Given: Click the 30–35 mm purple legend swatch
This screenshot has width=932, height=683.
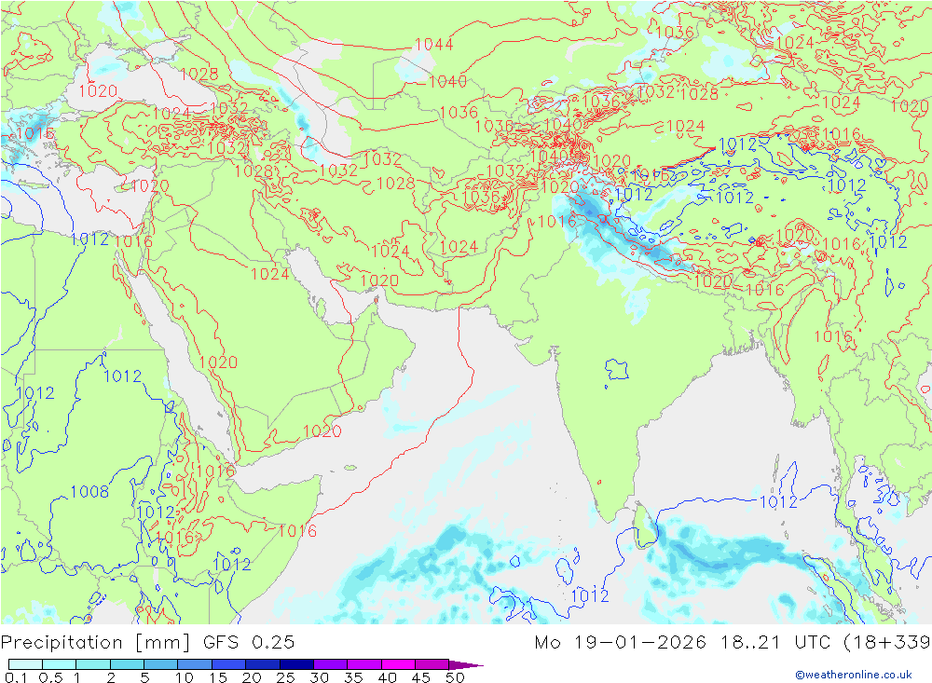Looking at the screenshot, I should (x=330, y=664).
